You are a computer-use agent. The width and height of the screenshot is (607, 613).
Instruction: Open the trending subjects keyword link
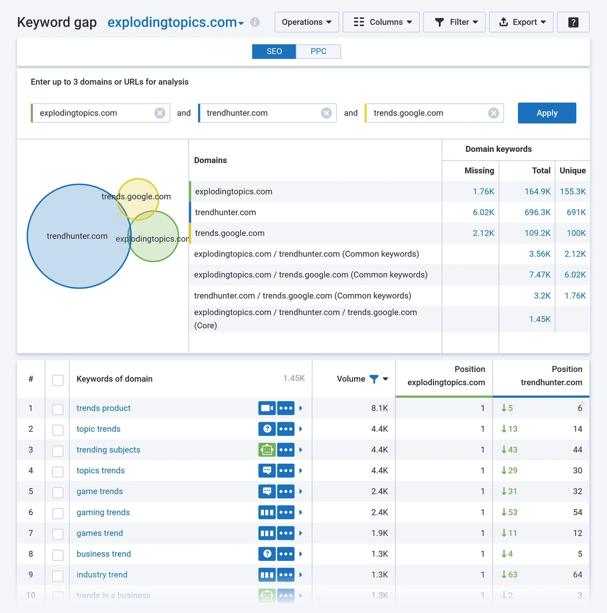[108, 449]
